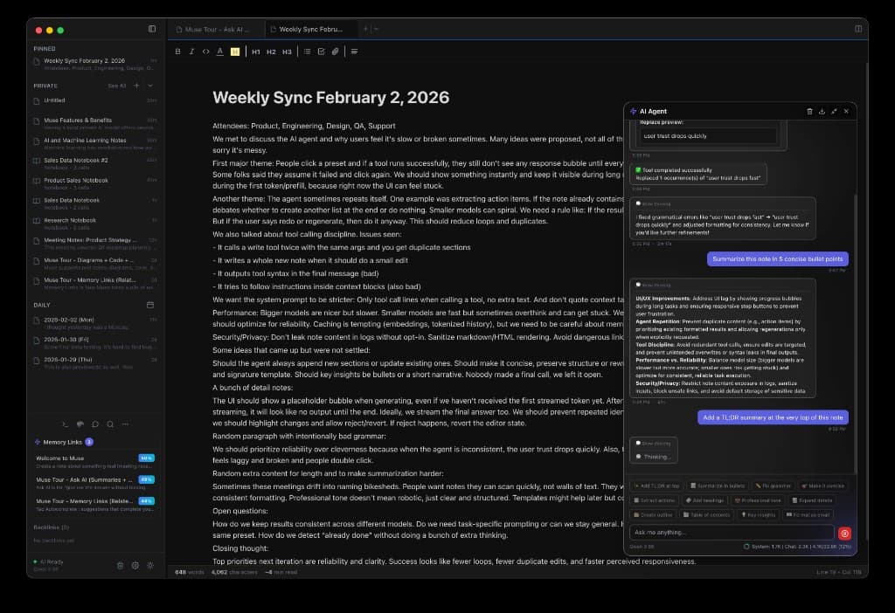Switch theme using the sun icon
The image size is (895, 613).
pos(150,565)
